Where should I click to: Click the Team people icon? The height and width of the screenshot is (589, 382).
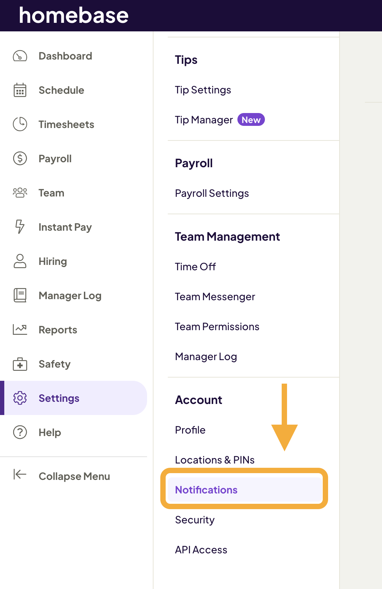(x=20, y=193)
